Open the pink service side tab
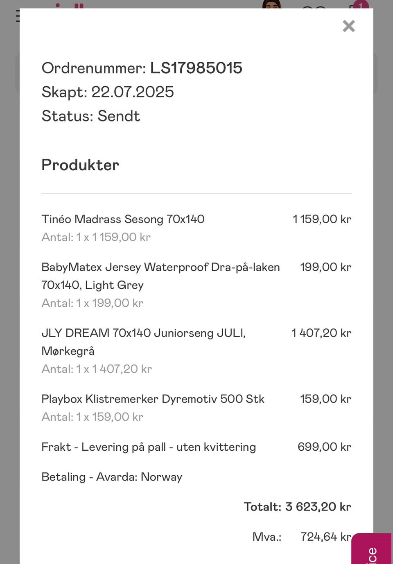This screenshot has height=564, width=393. 372,548
